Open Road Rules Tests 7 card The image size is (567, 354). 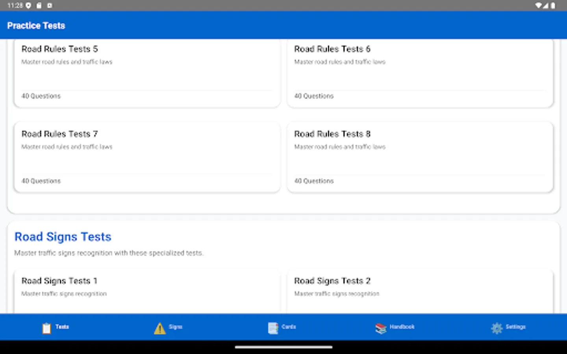tap(146, 157)
